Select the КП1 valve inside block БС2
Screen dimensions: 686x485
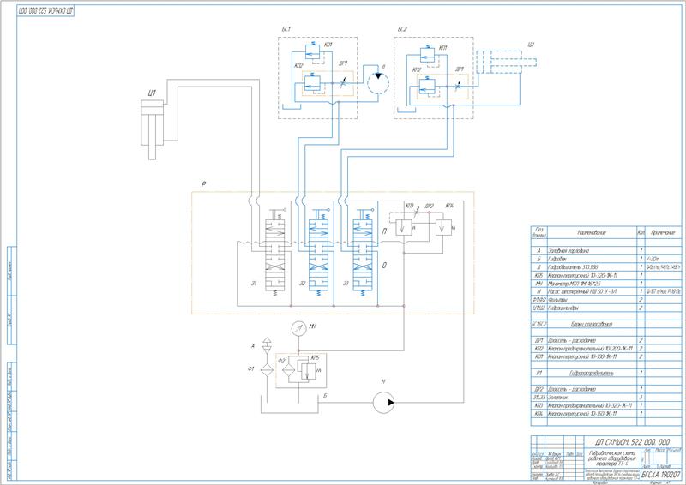pyautogui.click(x=427, y=55)
